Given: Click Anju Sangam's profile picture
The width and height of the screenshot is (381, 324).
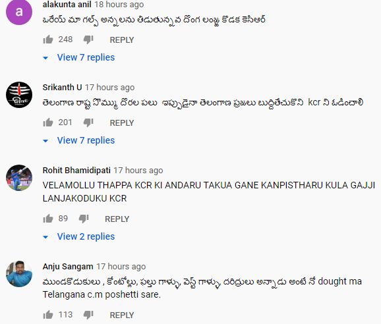Looking at the screenshot, I should 19,274.
